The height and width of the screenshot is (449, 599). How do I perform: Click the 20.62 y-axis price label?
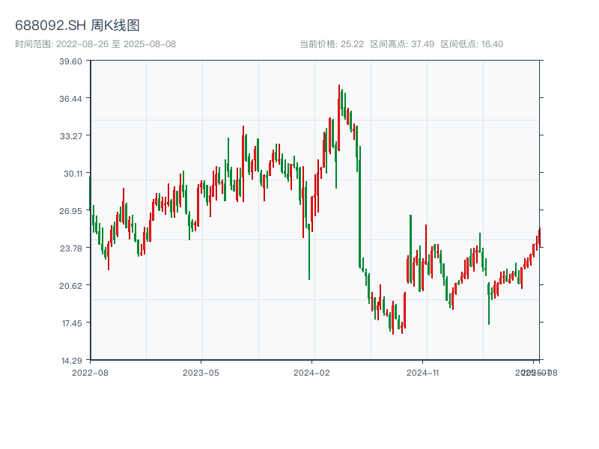[71, 286]
